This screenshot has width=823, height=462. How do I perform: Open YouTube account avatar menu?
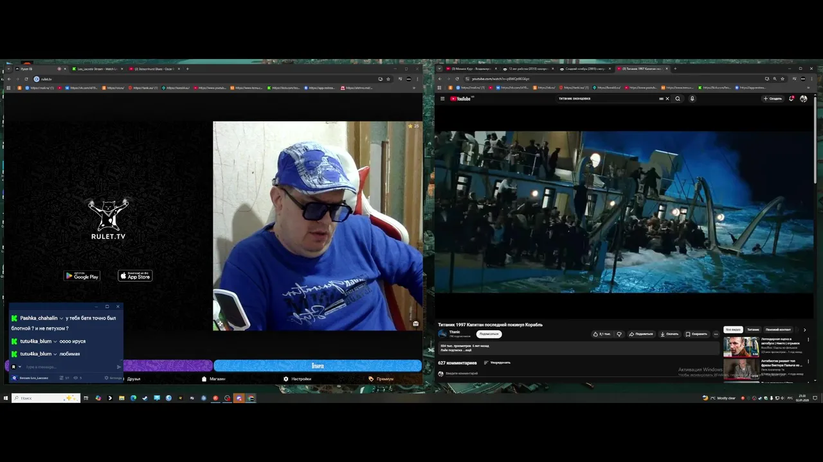[803, 99]
